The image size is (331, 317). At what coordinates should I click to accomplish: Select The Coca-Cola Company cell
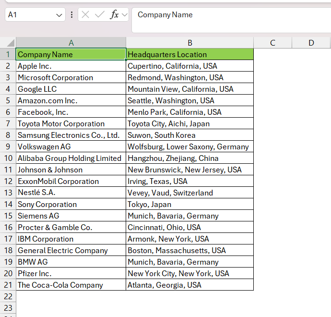(x=71, y=285)
